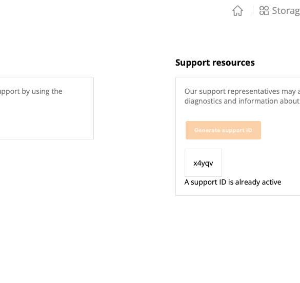This screenshot has height=283, width=300.
Task: Open the Storage menu label
Action: pyautogui.click(x=286, y=11)
